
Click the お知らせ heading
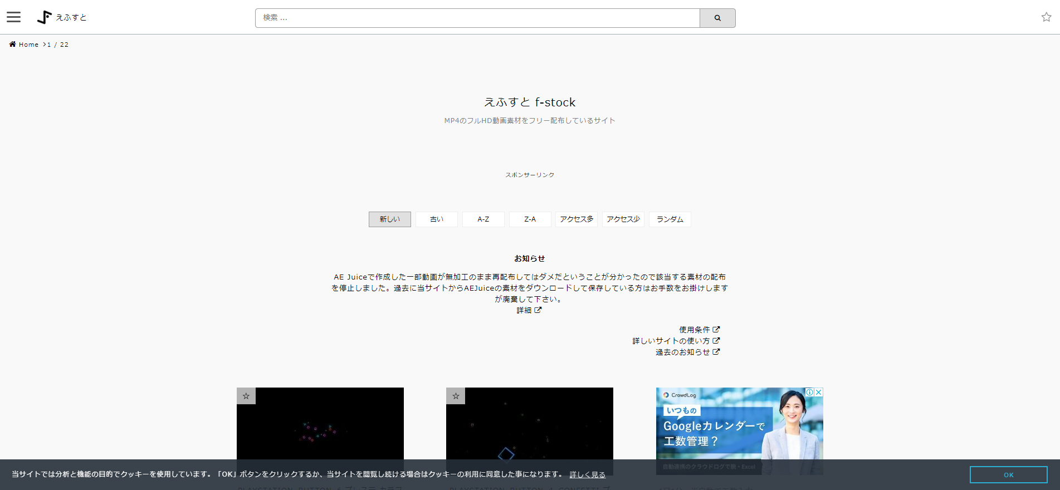530,258
